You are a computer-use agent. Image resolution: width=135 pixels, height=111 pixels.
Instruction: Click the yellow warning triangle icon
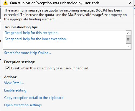coord(6,3)
